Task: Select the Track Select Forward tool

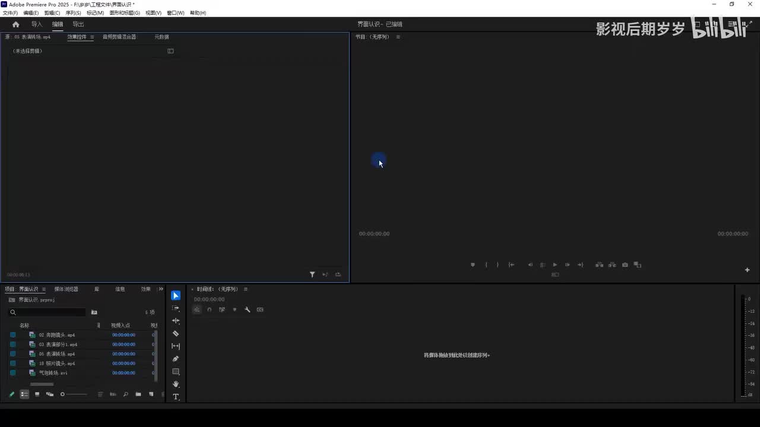Action: [176, 308]
